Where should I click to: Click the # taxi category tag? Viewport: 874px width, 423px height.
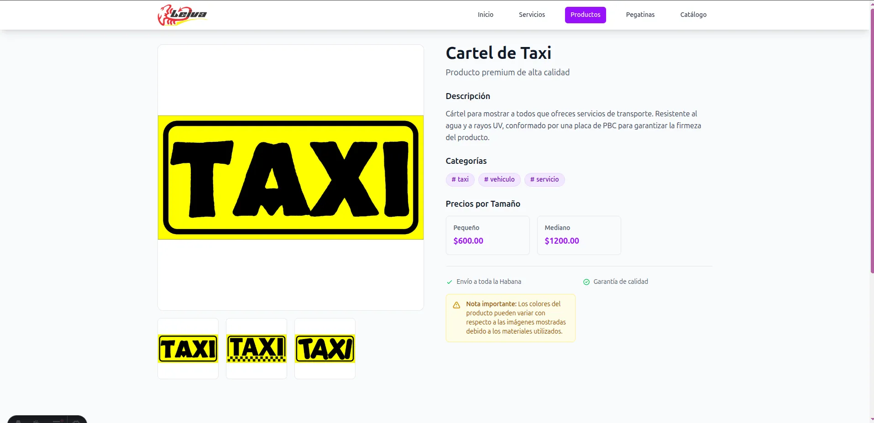tap(460, 179)
